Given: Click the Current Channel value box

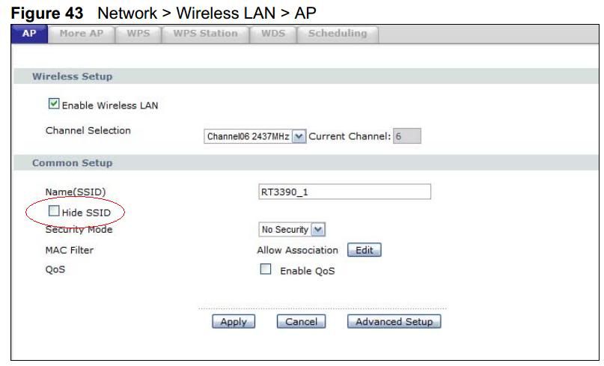Looking at the screenshot, I should (x=406, y=136).
